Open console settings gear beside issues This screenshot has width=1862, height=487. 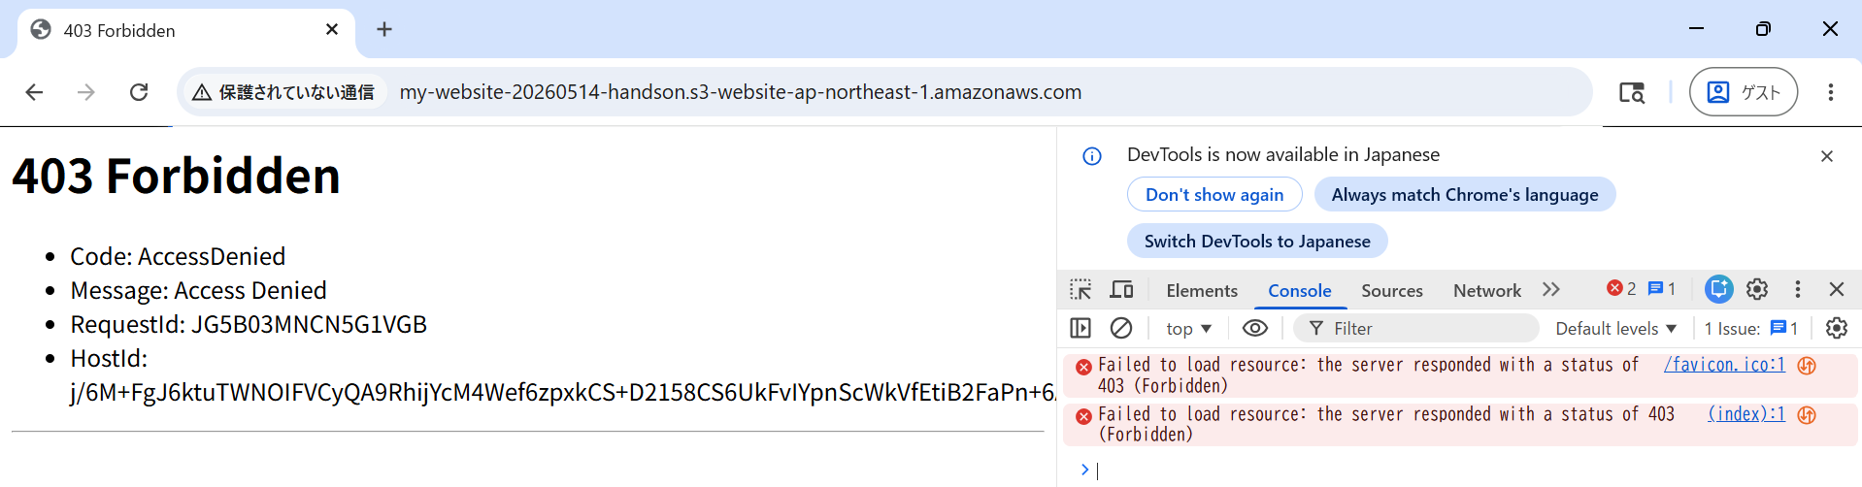(x=1836, y=328)
